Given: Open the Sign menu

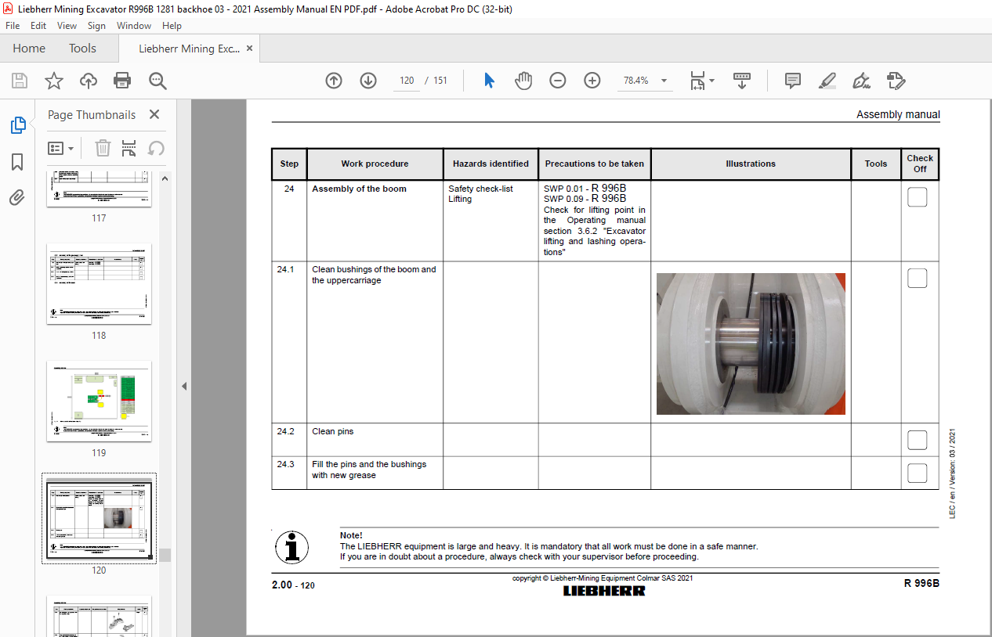Looking at the screenshot, I should point(96,25).
